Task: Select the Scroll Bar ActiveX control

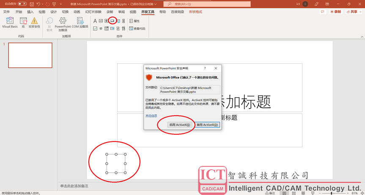Action: pos(123,21)
